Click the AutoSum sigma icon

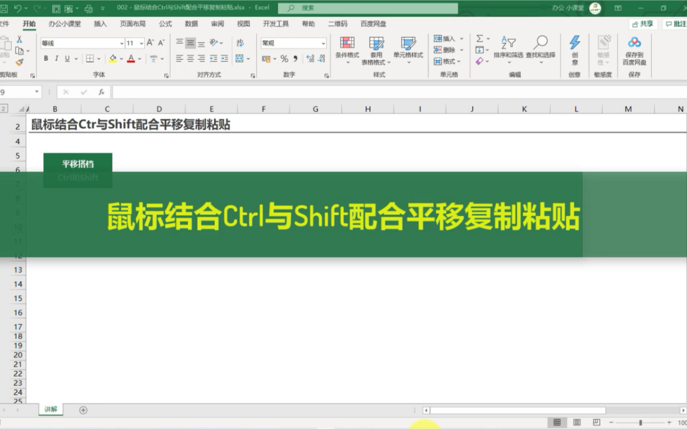[x=480, y=38]
